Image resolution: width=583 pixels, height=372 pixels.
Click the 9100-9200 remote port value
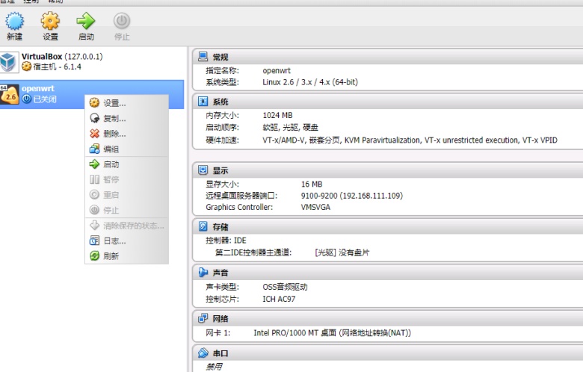coord(352,196)
